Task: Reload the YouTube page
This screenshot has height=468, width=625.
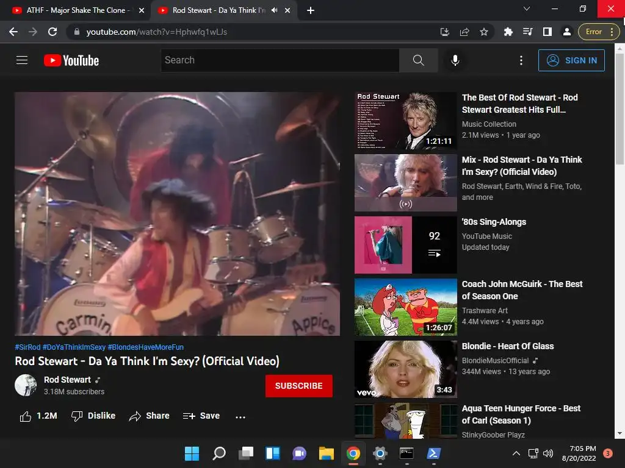Action: coord(52,32)
